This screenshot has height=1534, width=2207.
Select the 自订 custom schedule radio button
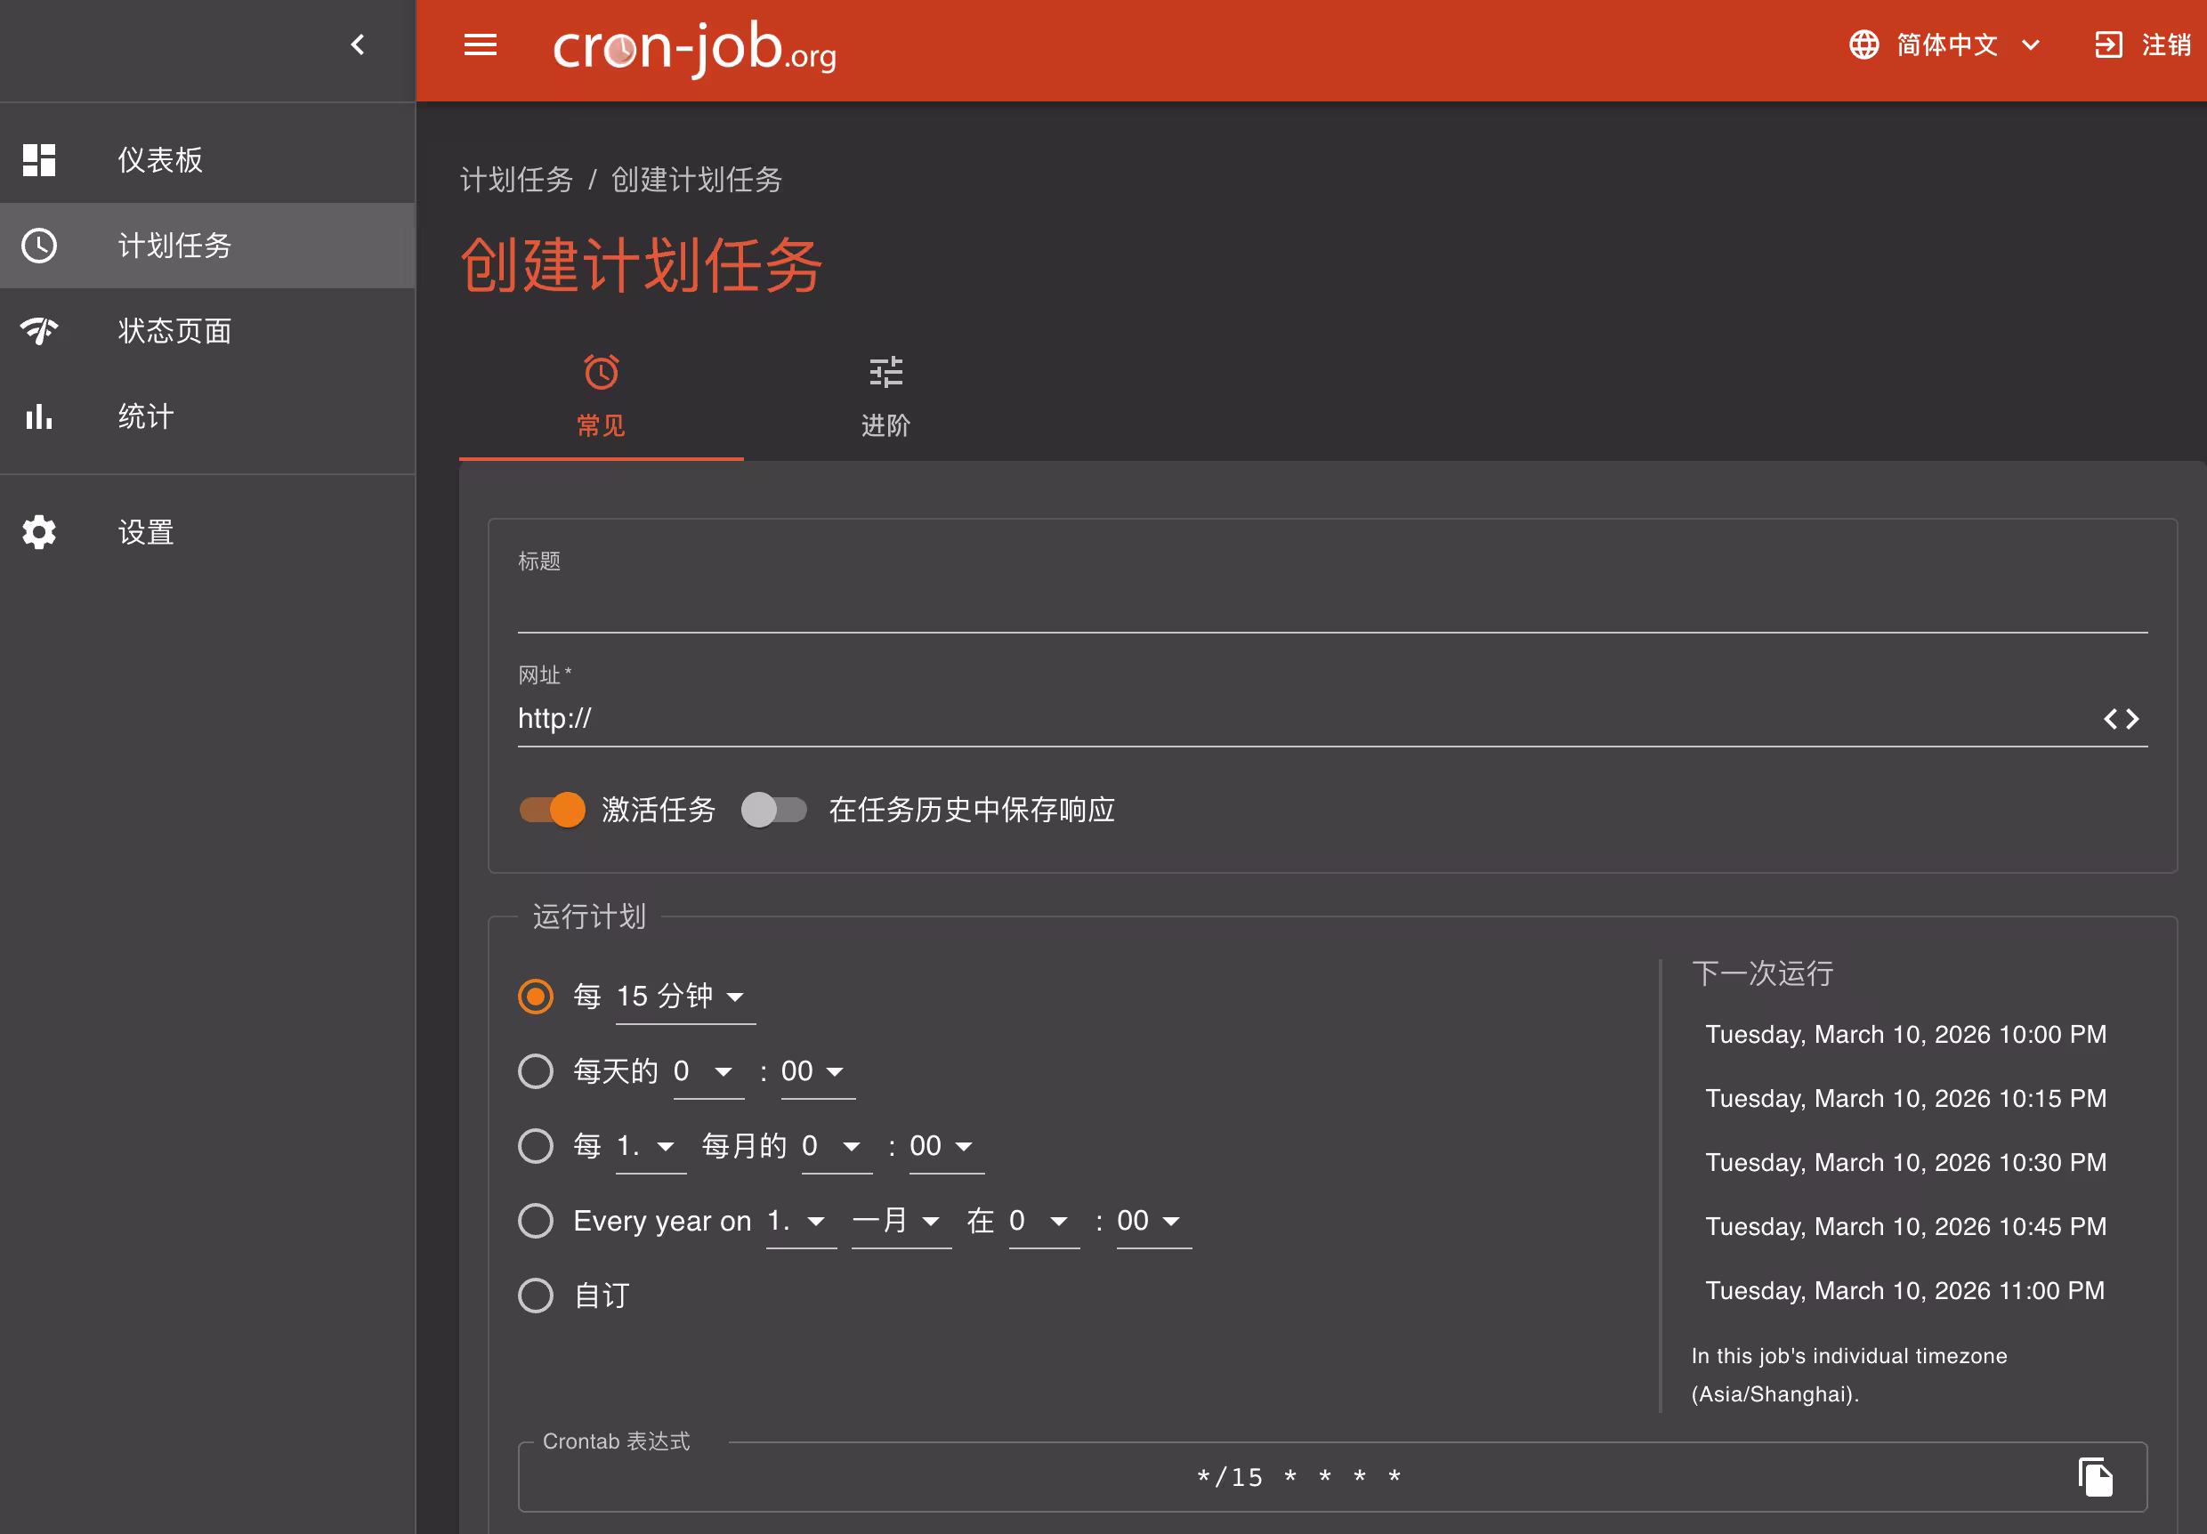[536, 1296]
